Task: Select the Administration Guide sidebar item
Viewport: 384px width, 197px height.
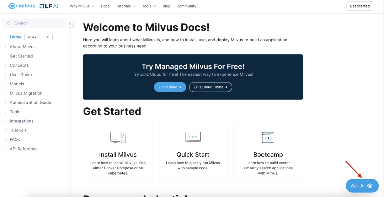Action: [x=30, y=103]
